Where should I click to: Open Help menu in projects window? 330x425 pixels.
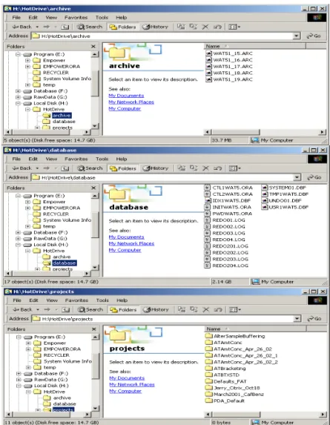point(122,300)
